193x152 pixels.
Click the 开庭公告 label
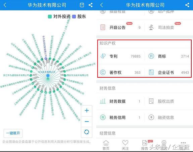(117, 27)
